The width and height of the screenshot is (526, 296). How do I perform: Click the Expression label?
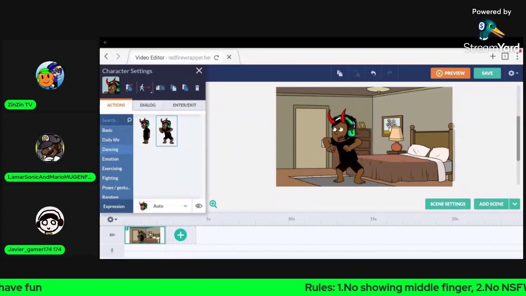[x=114, y=206]
